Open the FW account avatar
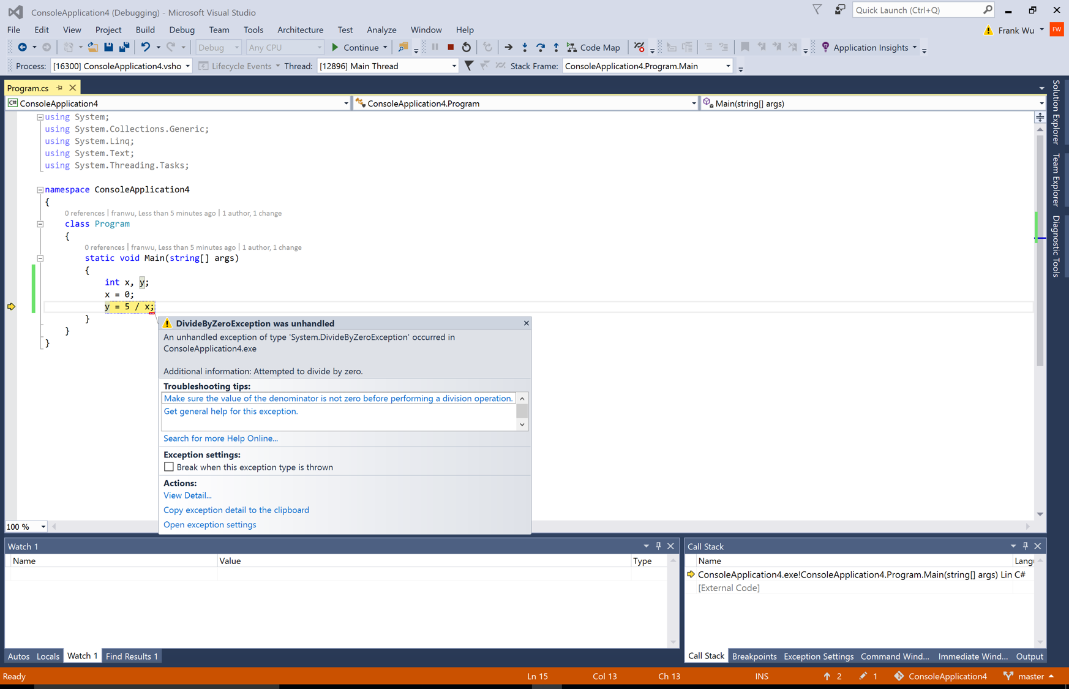This screenshot has width=1069, height=689. click(1057, 29)
